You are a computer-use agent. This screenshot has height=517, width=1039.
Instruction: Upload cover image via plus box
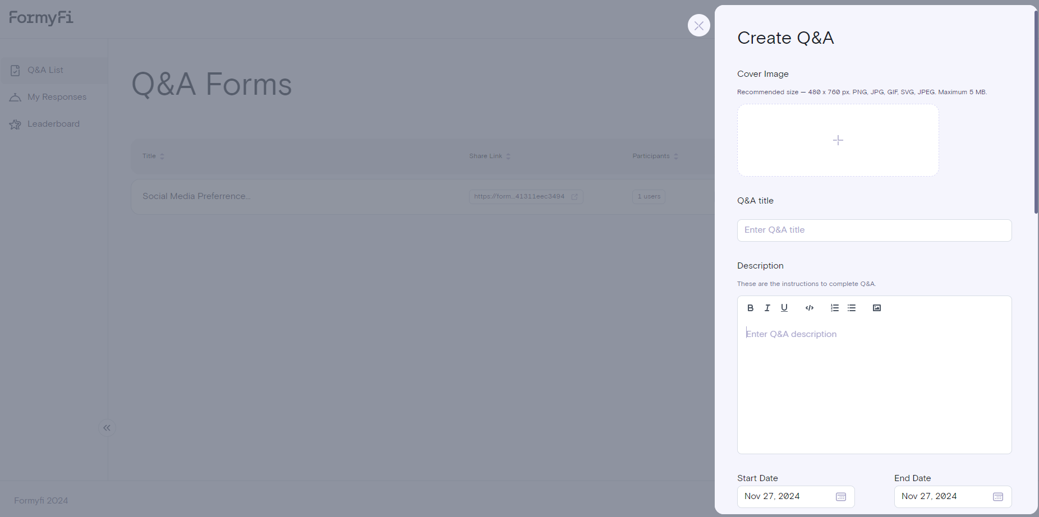click(x=838, y=140)
